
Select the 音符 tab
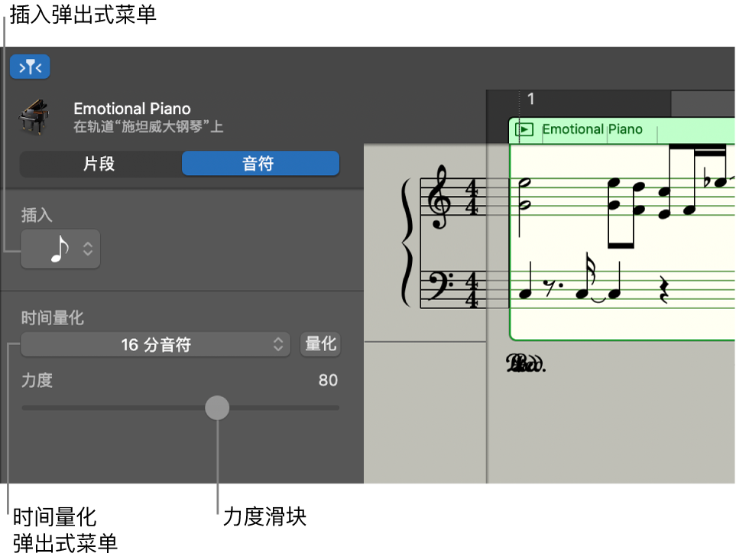[260, 164]
